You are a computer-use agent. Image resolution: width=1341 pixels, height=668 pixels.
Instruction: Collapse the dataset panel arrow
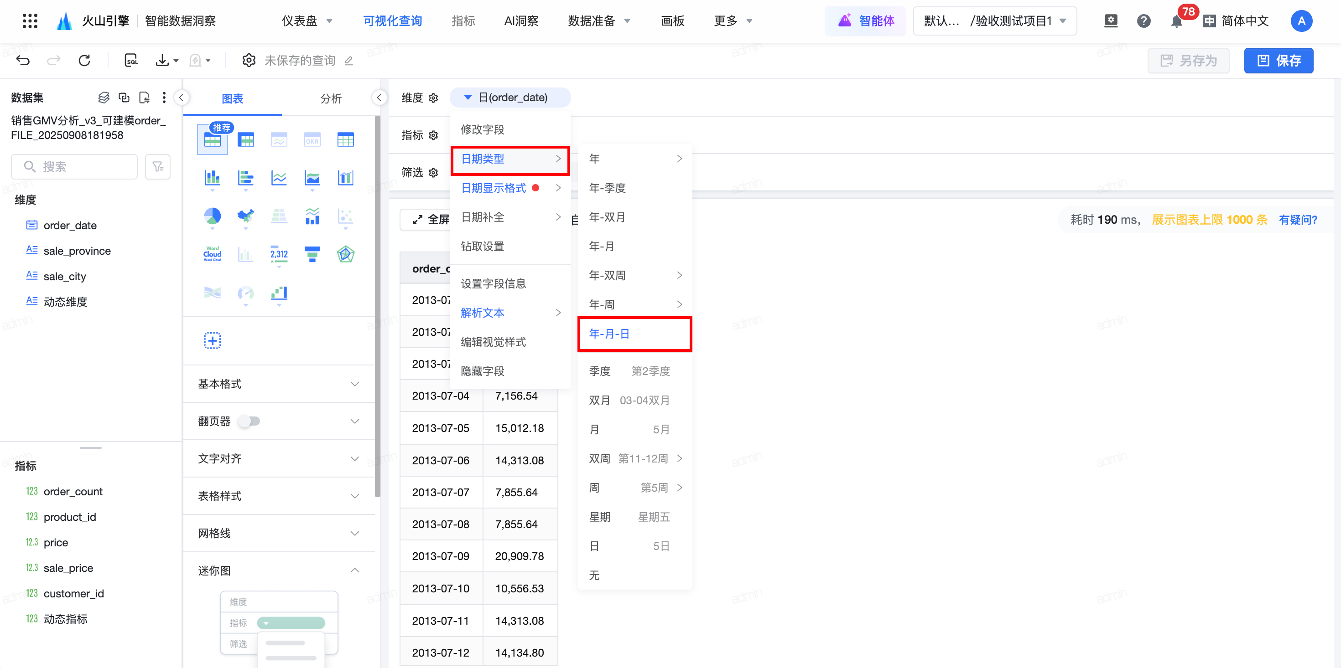tap(181, 98)
